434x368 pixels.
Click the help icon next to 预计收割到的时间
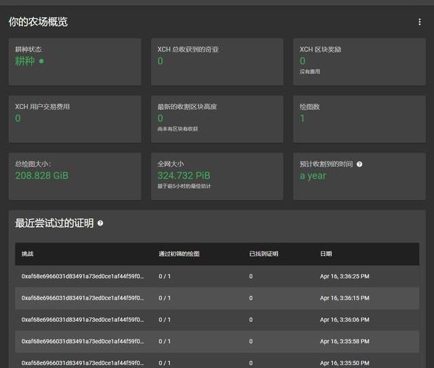[359, 164]
